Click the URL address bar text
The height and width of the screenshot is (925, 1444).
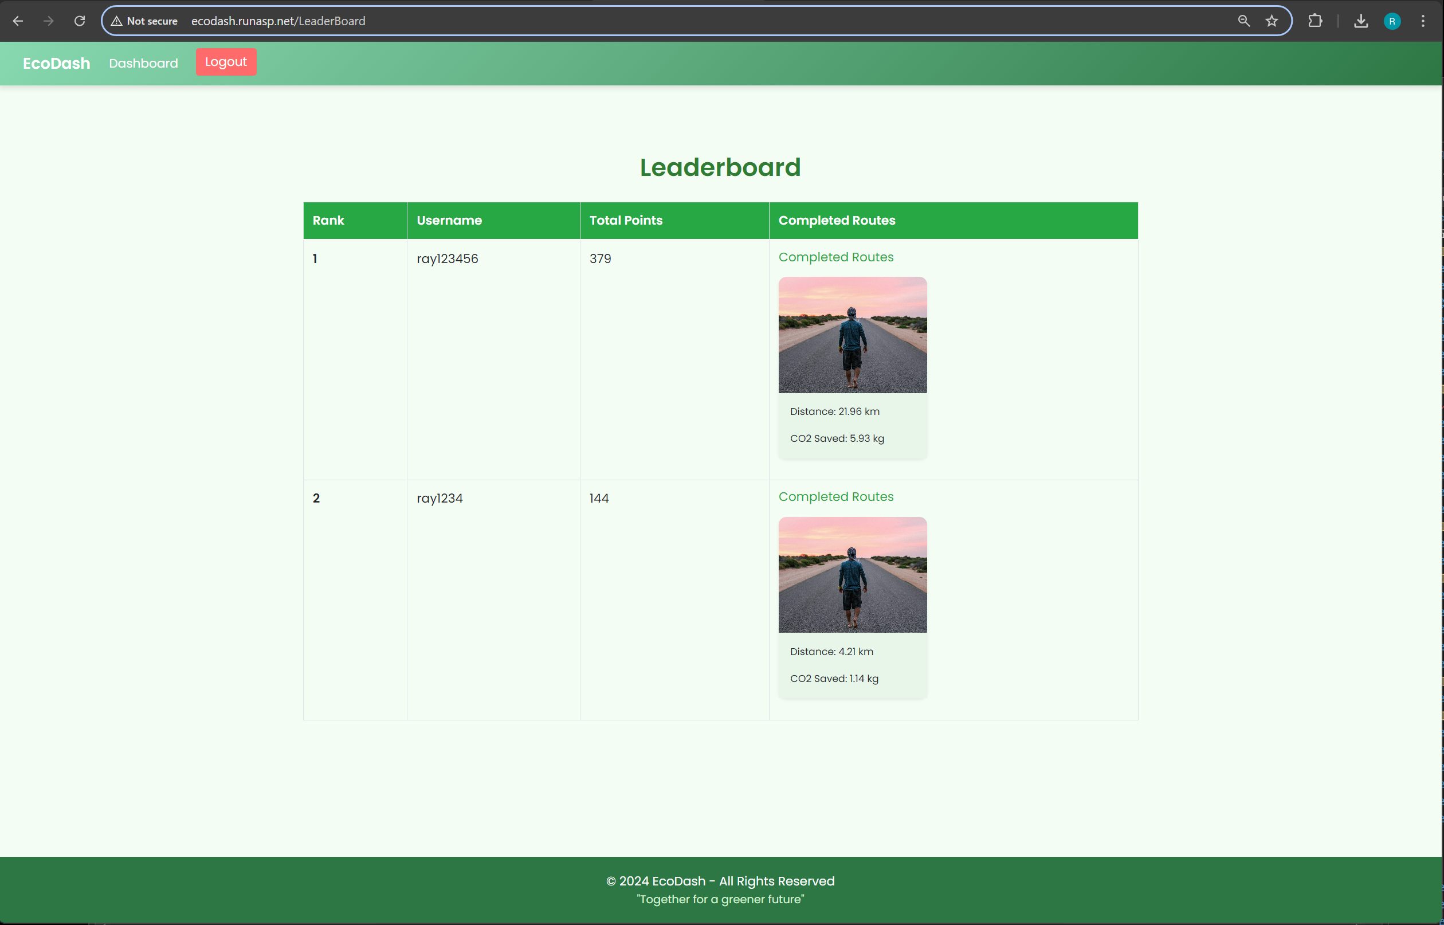pyautogui.click(x=278, y=21)
